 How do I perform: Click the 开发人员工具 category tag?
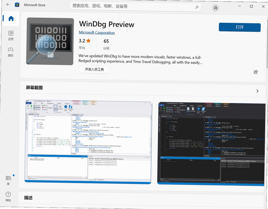pyautogui.click(x=94, y=69)
